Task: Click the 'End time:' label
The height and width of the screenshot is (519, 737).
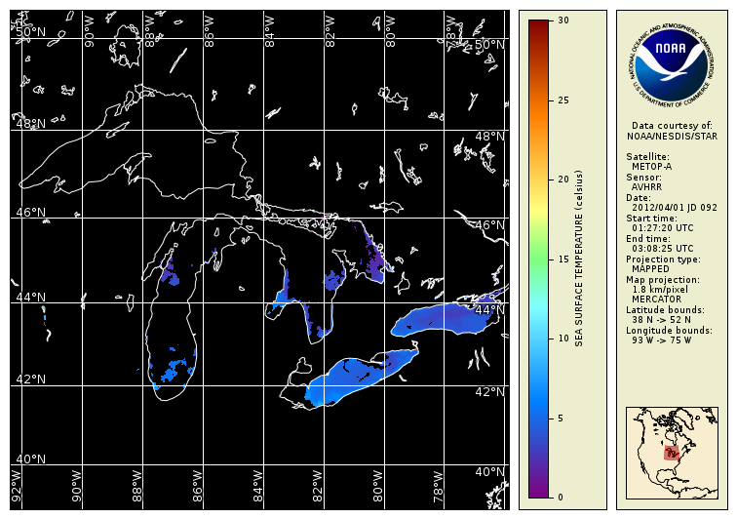Action: point(648,239)
